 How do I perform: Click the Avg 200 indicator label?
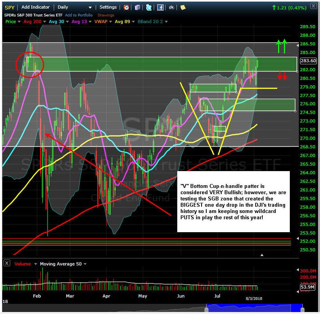coord(33,22)
